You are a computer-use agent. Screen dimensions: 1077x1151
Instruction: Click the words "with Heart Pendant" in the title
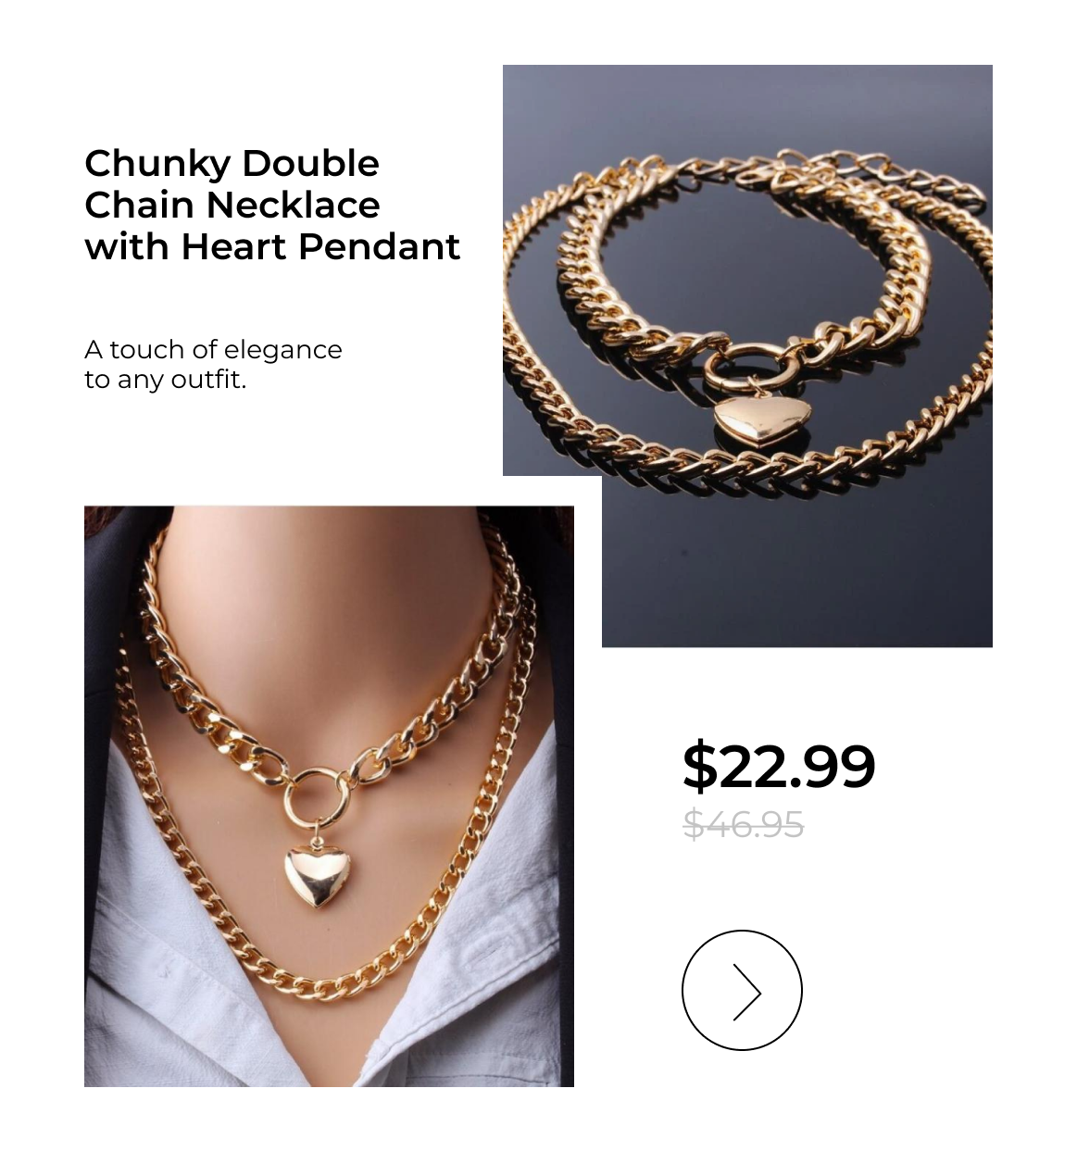272,246
